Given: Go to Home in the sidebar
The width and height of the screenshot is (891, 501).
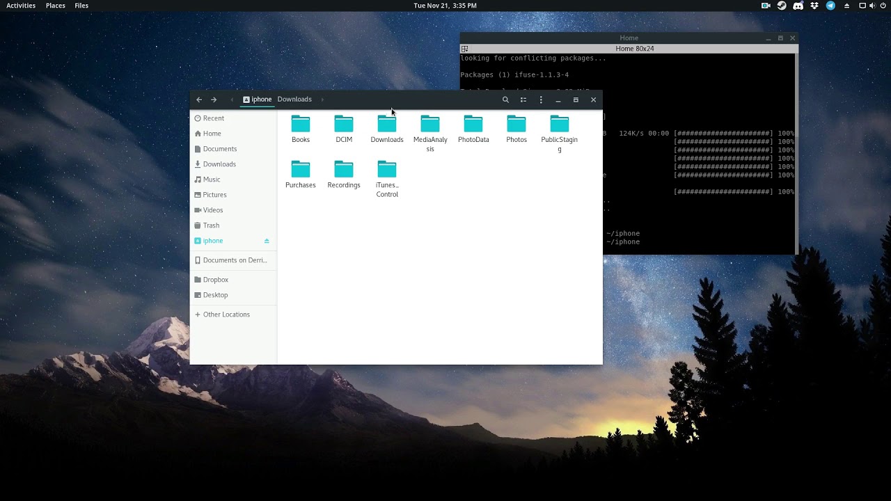Looking at the screenshot, I should tap(233, 134).
